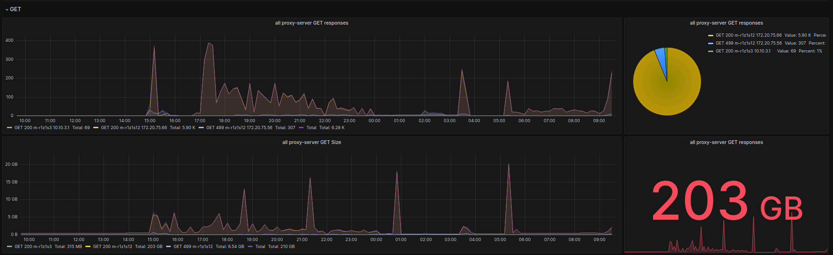Image resolution: width=833 pixels, height=255 pixels.
Task: Click the 203 GB stat value
Action: tap(727, 201)
